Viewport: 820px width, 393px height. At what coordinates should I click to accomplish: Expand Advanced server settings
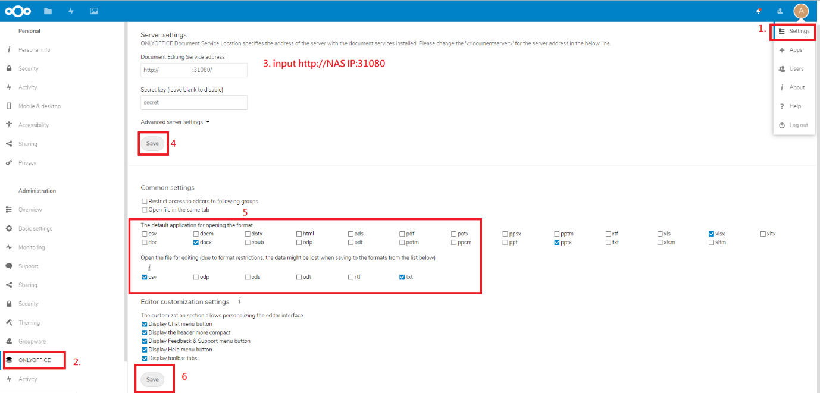coord(175,122)
